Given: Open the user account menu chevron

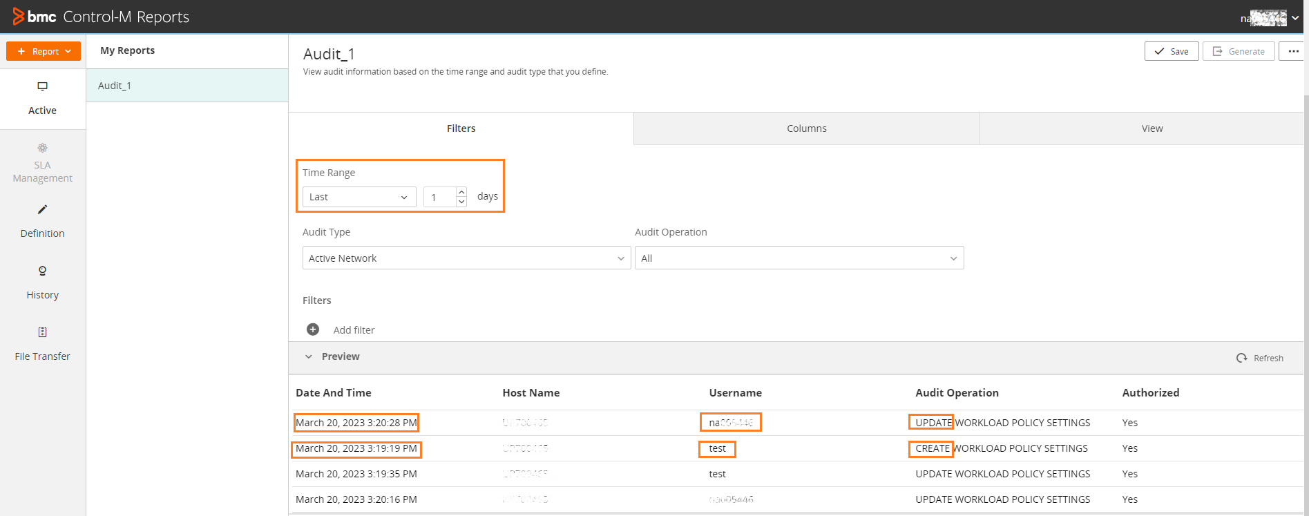Looking at the screenshot, I should pyautogui.click(x=1295, y=18).
